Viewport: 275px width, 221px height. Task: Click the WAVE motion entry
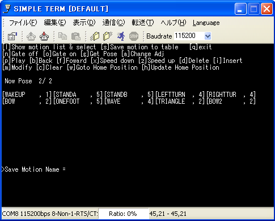point(129,101)
